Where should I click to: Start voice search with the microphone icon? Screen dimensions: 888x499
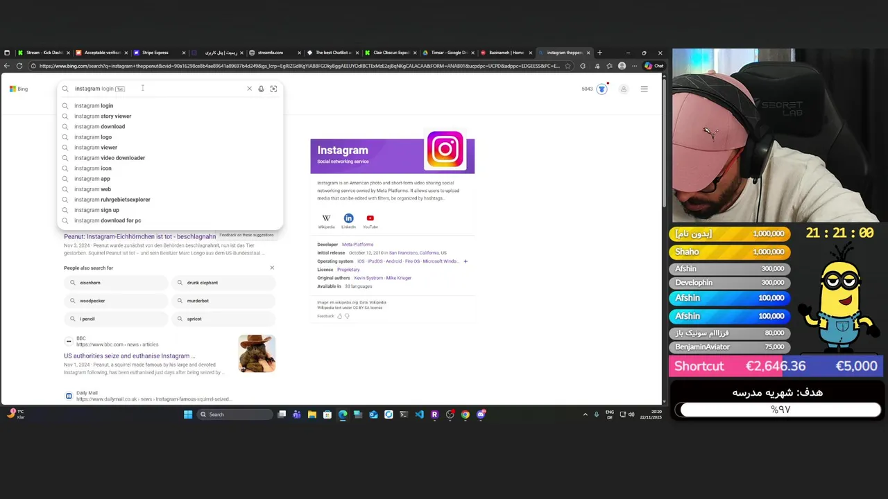261,89
